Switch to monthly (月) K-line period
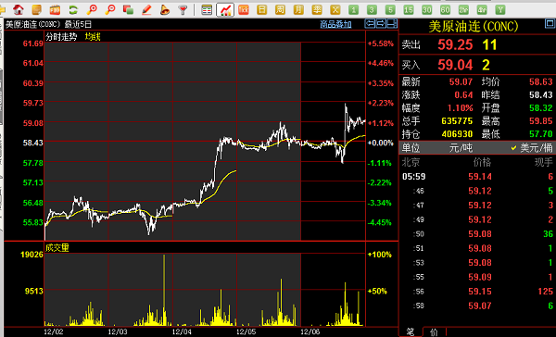This screenshot has height=337, width=556. coord(298,9)
